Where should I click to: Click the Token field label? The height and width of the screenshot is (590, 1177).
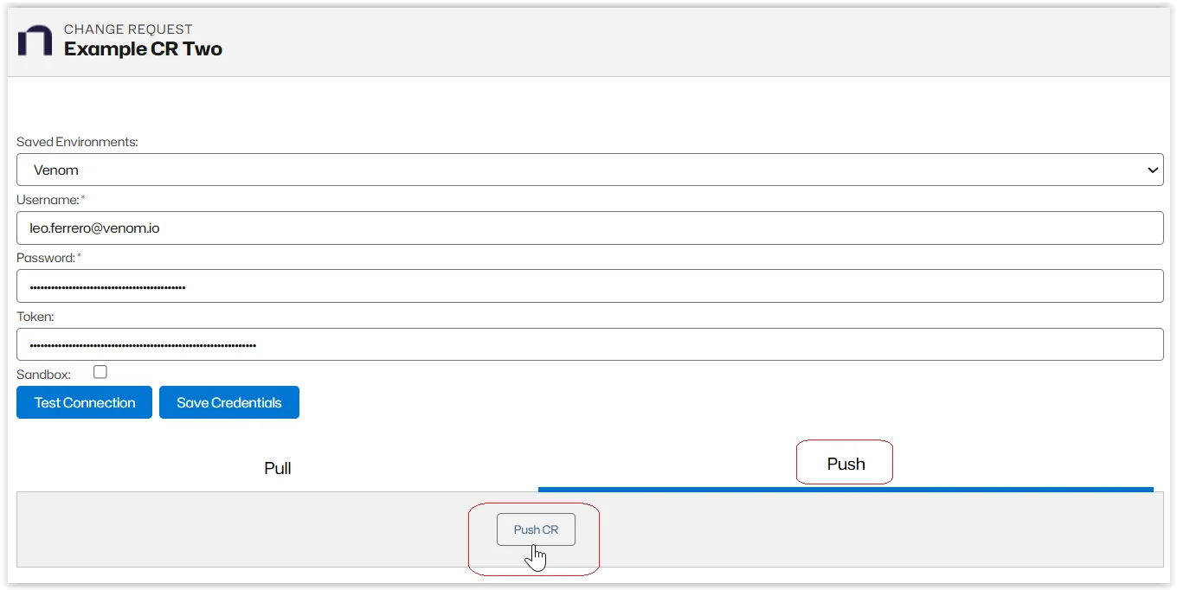pos(35,317)
